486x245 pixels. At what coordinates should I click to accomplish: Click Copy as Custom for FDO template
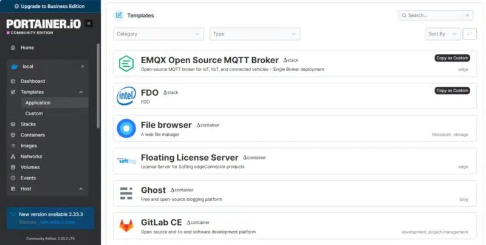pos(452,90)
